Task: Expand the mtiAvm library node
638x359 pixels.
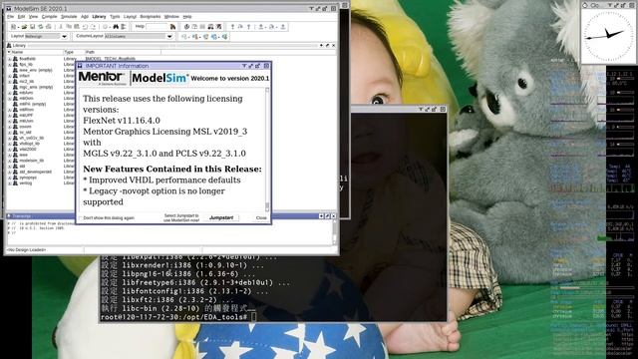Action: [9, 93]
